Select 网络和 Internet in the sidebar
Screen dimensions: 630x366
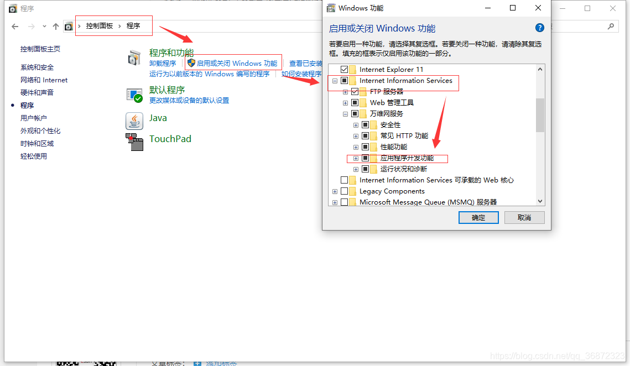tap(44, 80)
